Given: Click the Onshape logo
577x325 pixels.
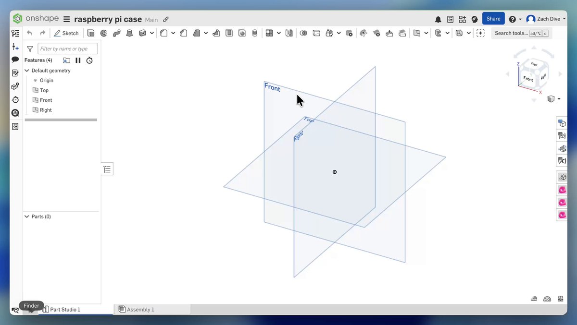Looking at the screenshot, I should pos(36,19).
